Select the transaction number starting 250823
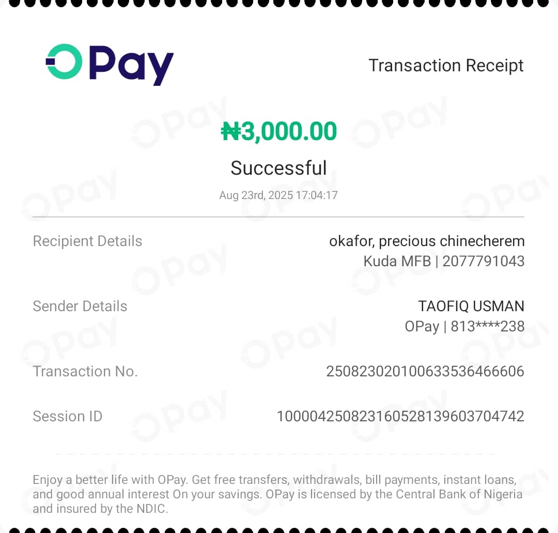Viewport: 558px width, 533px height. pyautogui.click(x=425, y=371)
